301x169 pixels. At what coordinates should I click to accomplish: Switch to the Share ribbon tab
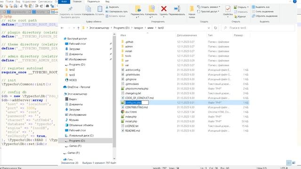93,1
